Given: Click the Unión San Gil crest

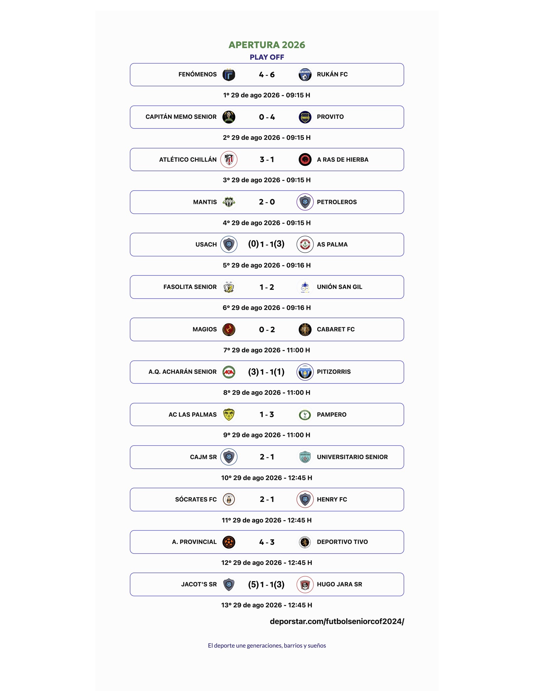Looking at the screenshot, I should (305, 287).
